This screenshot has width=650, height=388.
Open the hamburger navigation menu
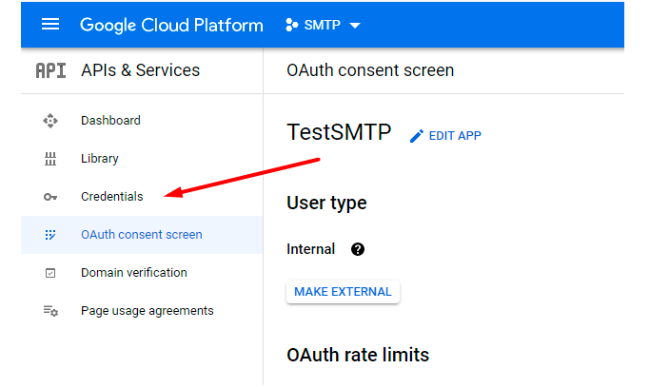(50, 25)
